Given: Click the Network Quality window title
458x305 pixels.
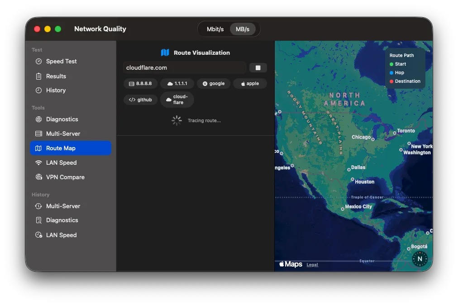Looking at the screenshot, I should [x=100, y=29].
